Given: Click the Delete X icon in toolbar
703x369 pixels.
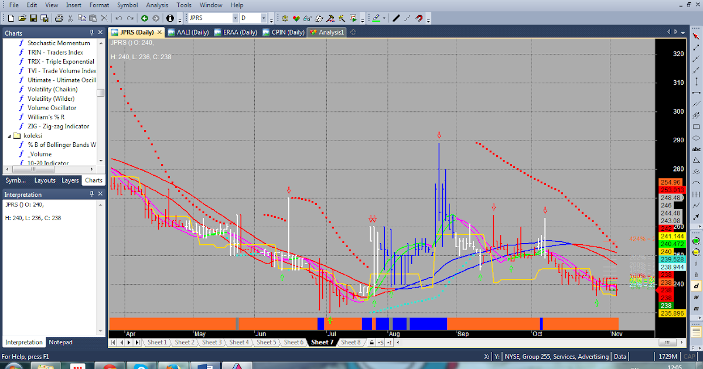Looking at the screenshot, I should pyautogui.click(x=104, y=18).
